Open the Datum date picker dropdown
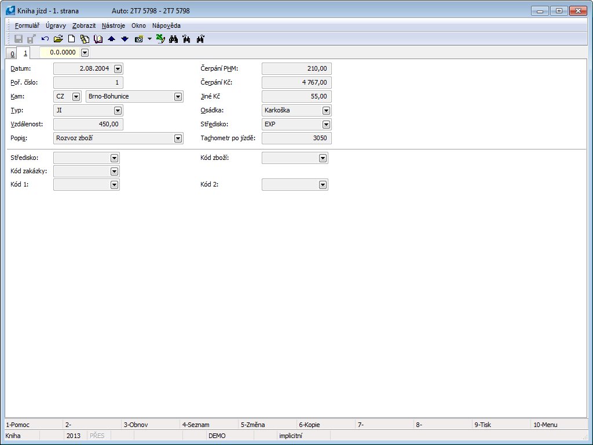 pyautogui.click(x=118, y=69)
